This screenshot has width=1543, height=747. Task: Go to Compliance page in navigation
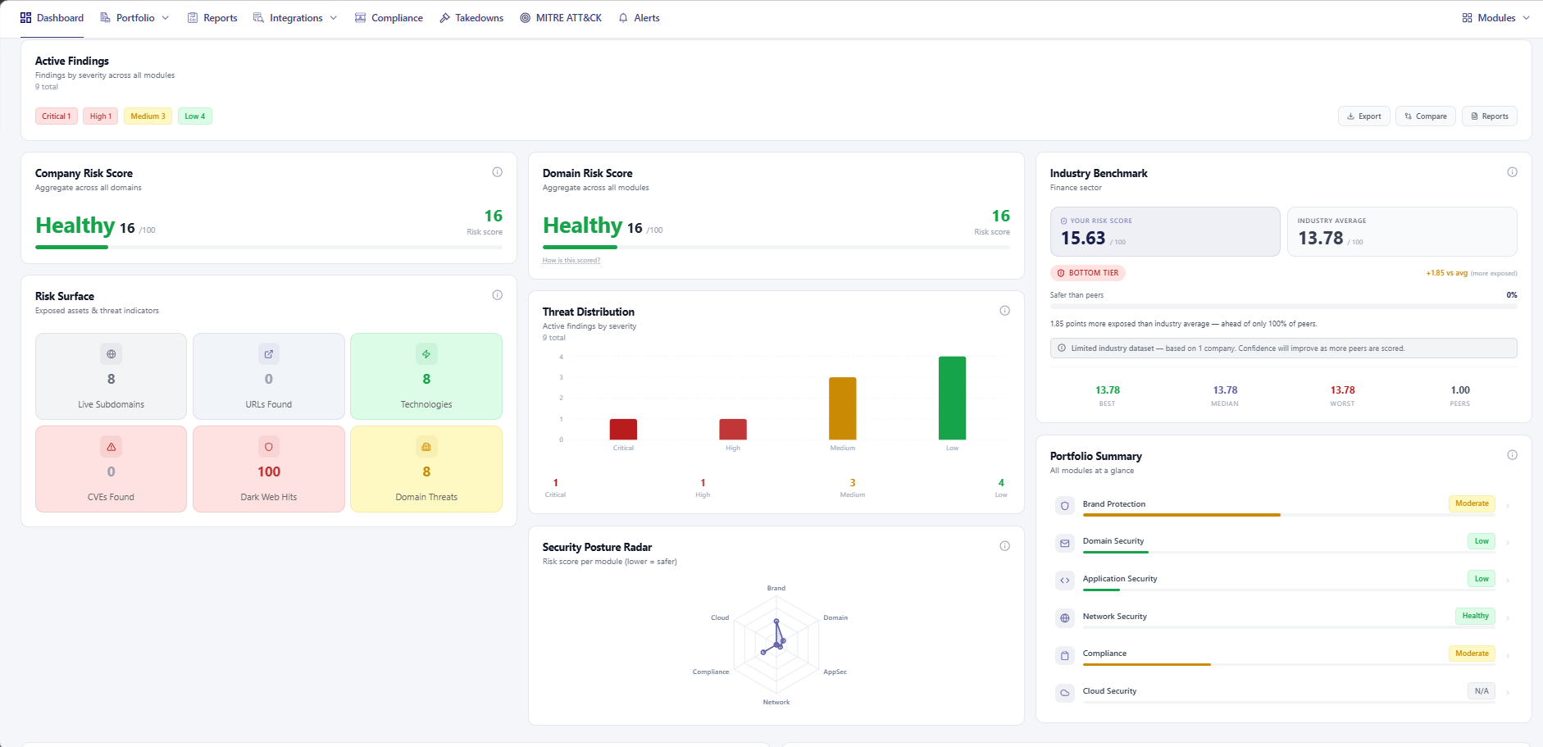pos(389,18)
